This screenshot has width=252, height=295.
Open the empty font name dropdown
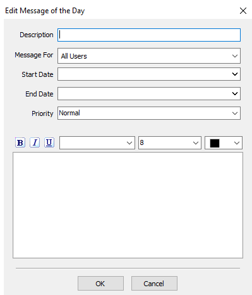[97, 143]
